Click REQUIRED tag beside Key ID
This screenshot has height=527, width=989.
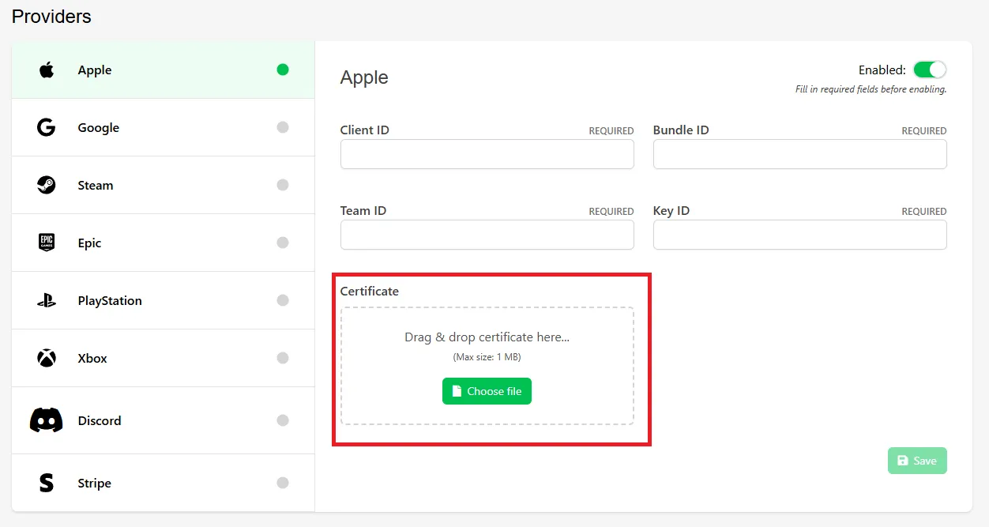pos(924,212)
